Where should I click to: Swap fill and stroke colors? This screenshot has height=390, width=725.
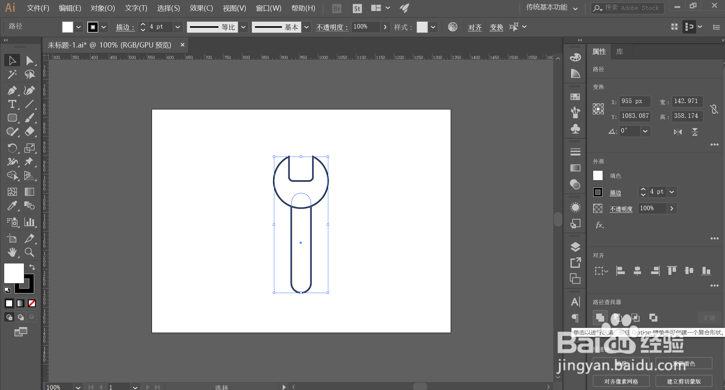[32, 267]
